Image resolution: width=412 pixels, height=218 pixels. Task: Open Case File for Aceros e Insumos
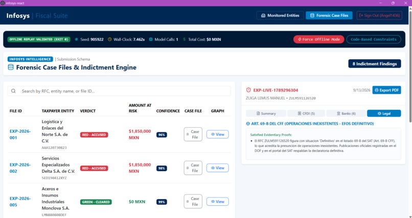pos(193,202)
